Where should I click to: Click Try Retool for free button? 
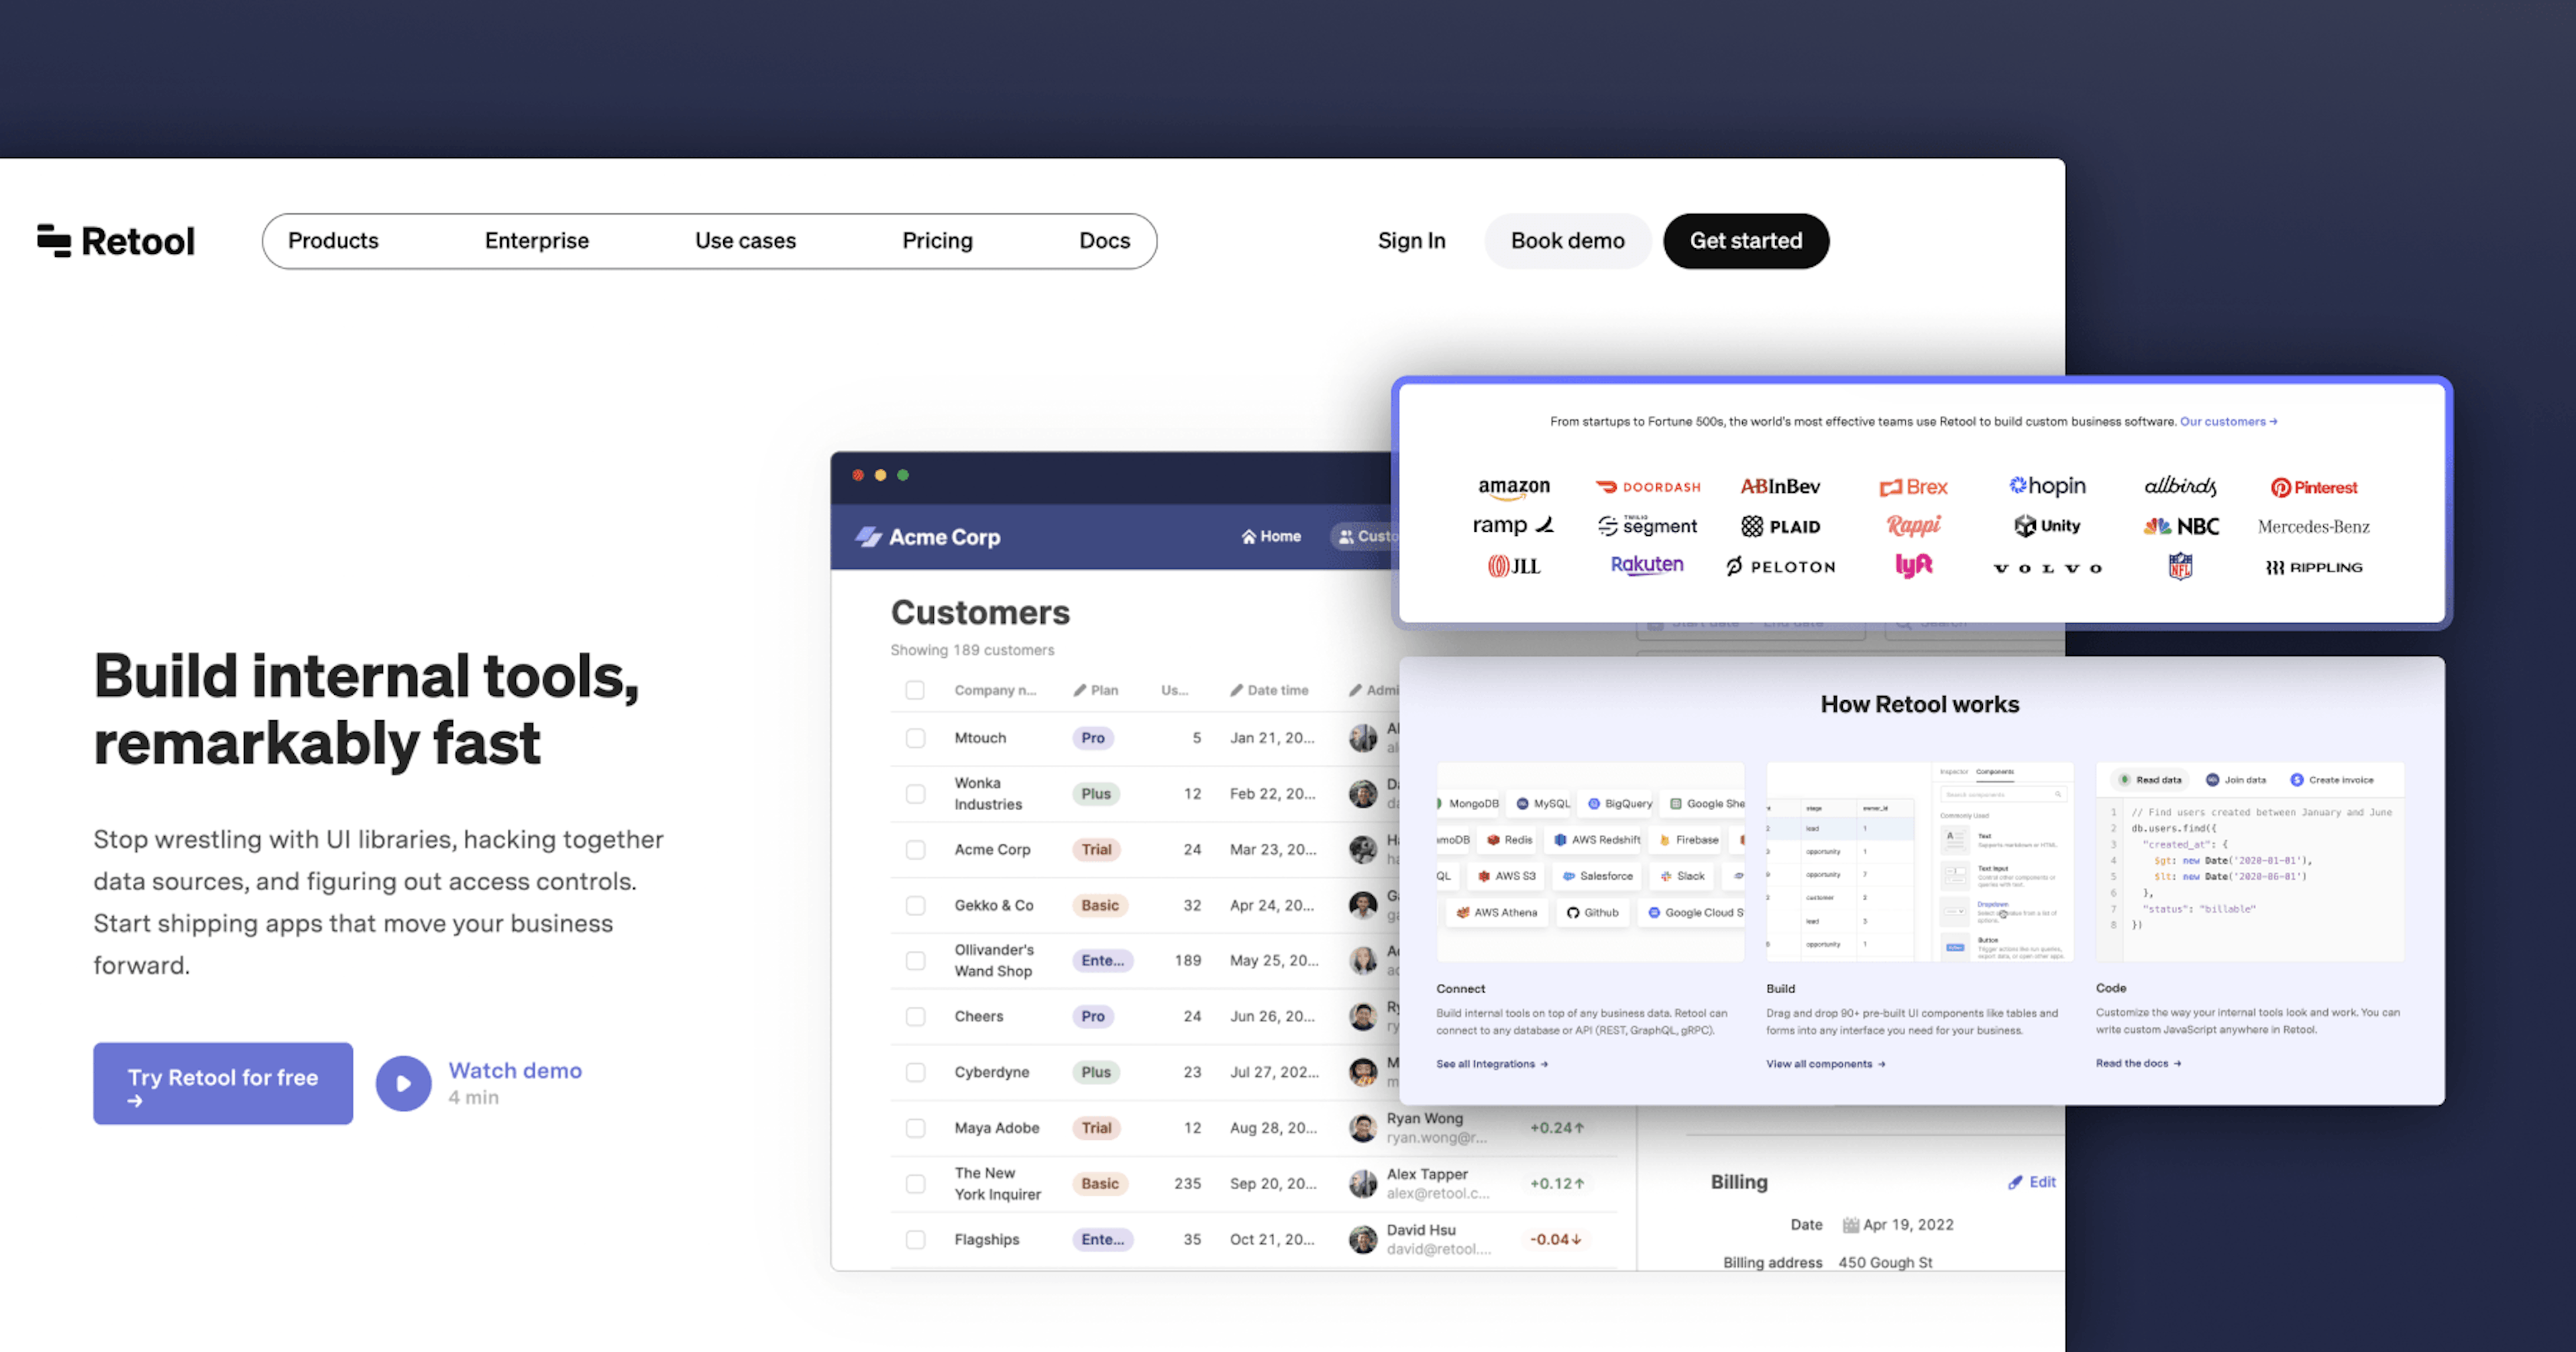click(223, 1084)
